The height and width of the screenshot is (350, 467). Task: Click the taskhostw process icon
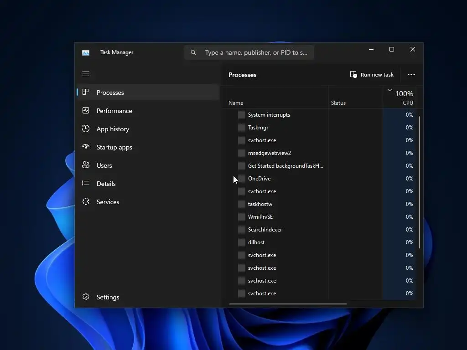(x=242, y=204)
